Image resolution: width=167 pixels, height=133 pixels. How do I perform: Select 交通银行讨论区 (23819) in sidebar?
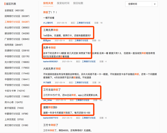(x=17, y=51)
